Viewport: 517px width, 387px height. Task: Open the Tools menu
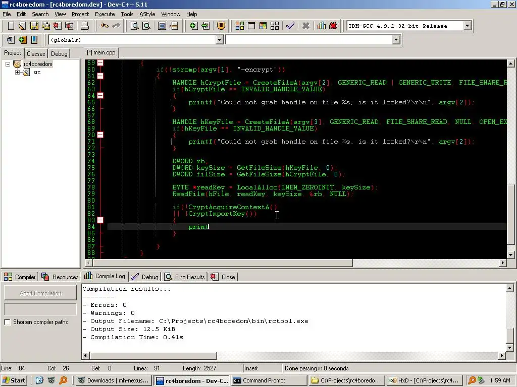[127, 14]
